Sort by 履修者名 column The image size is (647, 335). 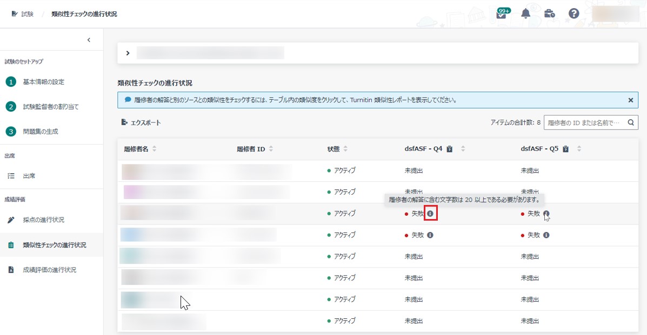coord(155,149)
